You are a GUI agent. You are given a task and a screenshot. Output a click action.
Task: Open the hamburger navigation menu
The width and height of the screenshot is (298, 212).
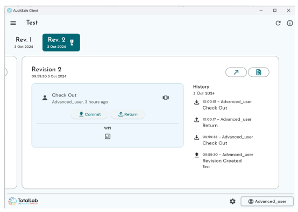coord(13,23)
